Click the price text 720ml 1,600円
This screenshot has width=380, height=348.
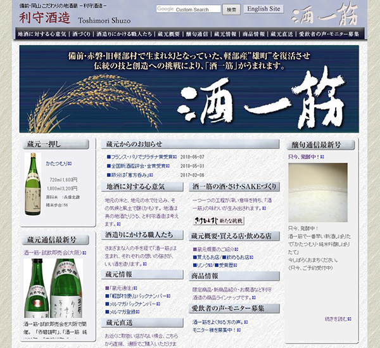point(63,180)
